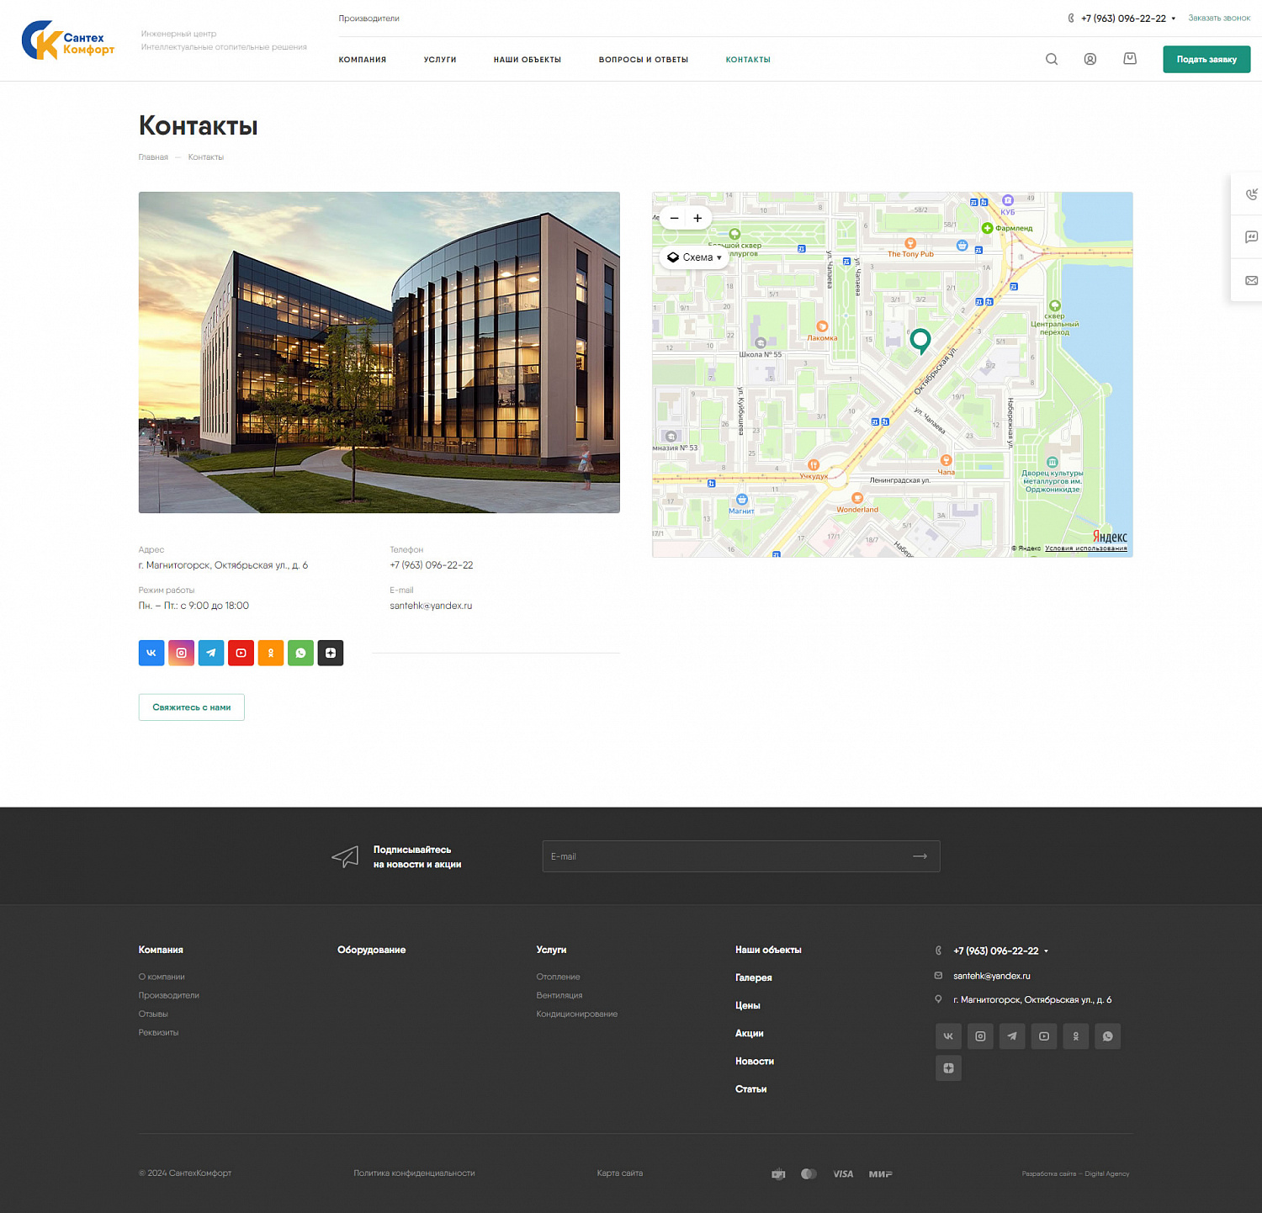
Task: Select the Контакты menu item
Action: [748, 60]
